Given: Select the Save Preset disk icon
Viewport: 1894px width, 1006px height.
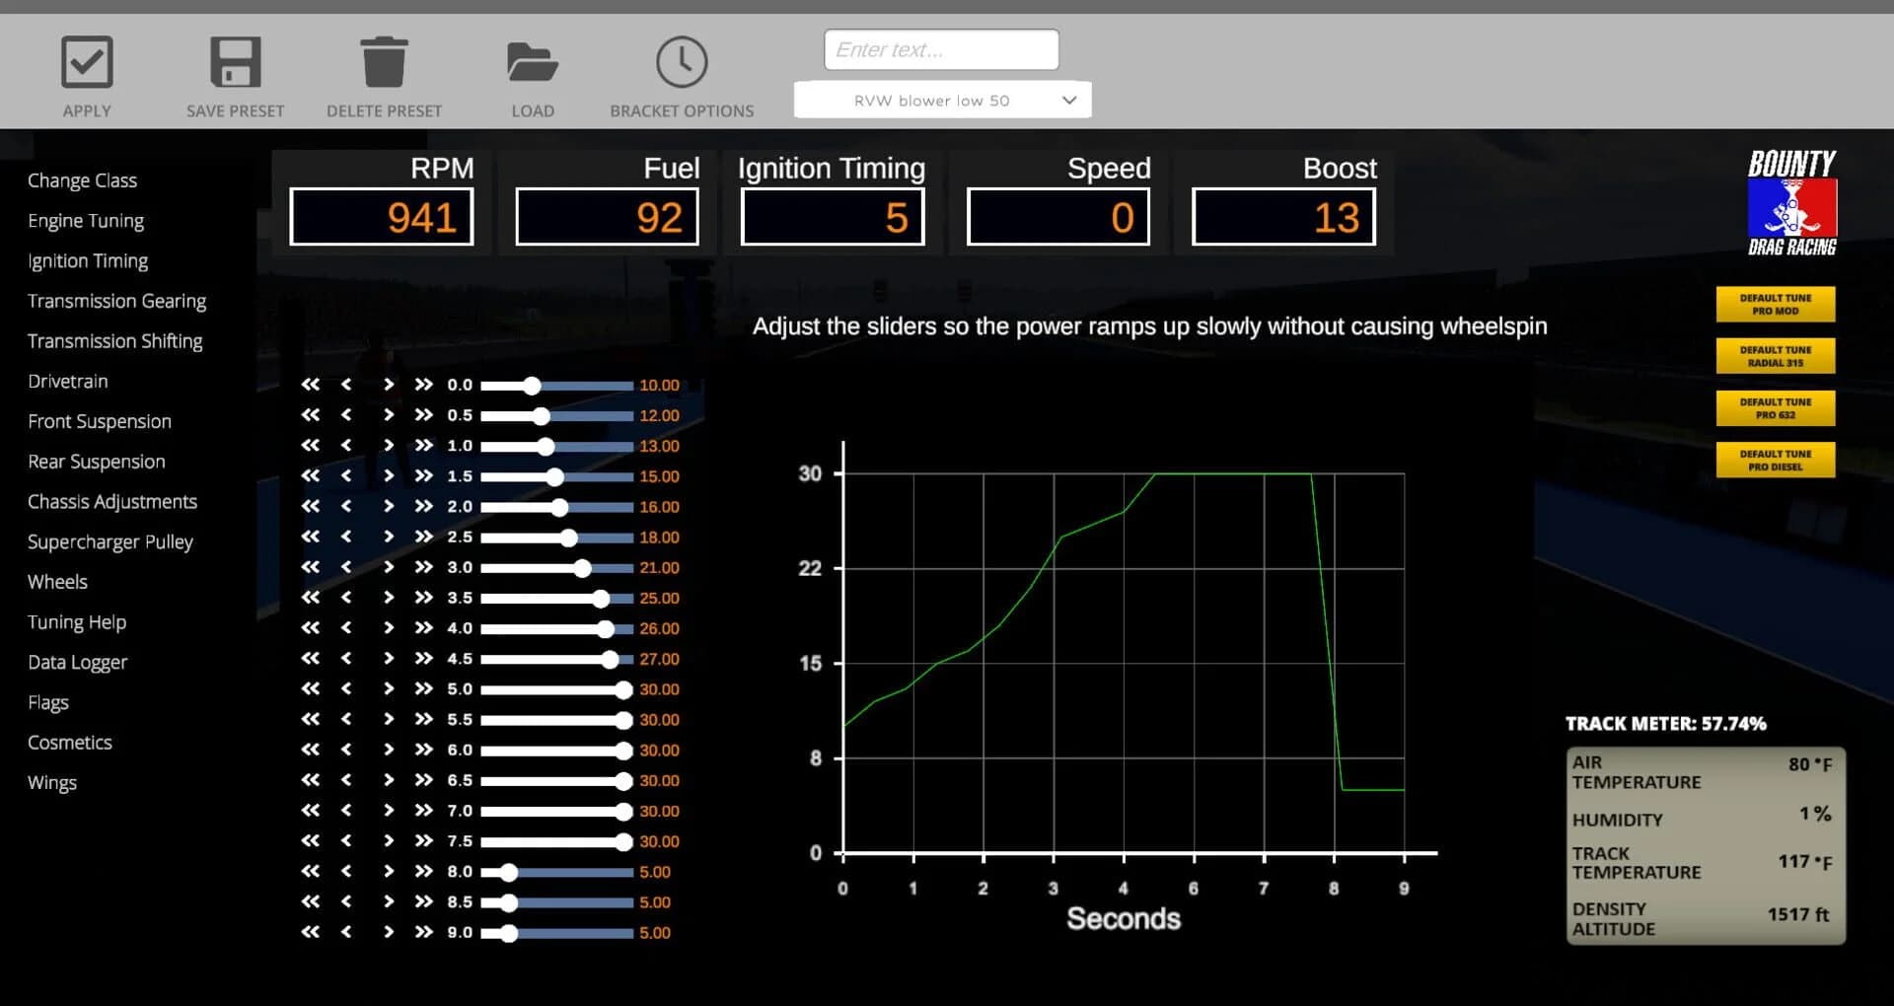Looking at the screenshot, I should tap(235, 62).
